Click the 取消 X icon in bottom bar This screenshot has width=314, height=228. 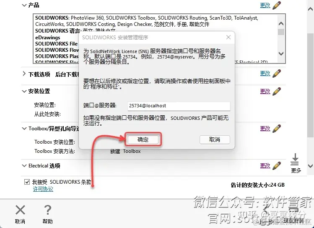(20, 210)
